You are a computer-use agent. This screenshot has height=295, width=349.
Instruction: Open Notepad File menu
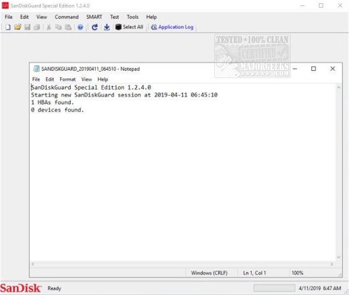tap(36, 79)
